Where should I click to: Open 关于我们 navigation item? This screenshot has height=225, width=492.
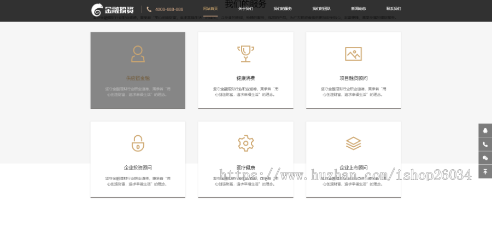245,9
